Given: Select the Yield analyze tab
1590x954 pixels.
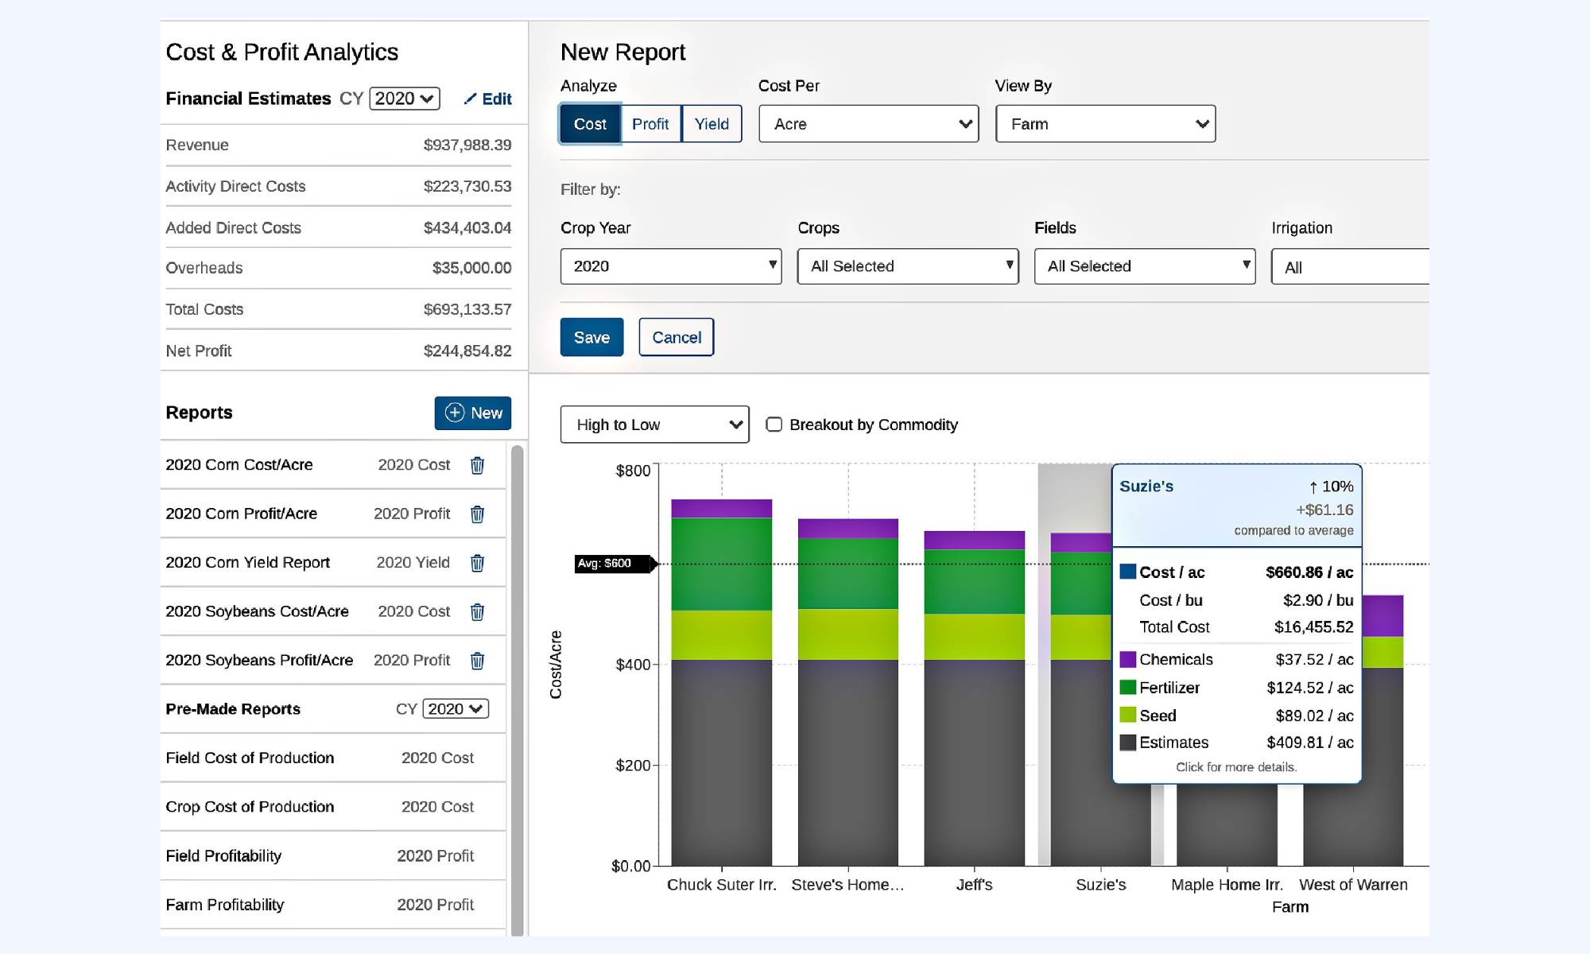Looking at the screenshot, I should click(712, 124).
